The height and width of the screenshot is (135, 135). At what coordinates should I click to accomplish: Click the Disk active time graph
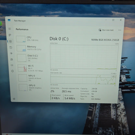(x=84, y=57)
